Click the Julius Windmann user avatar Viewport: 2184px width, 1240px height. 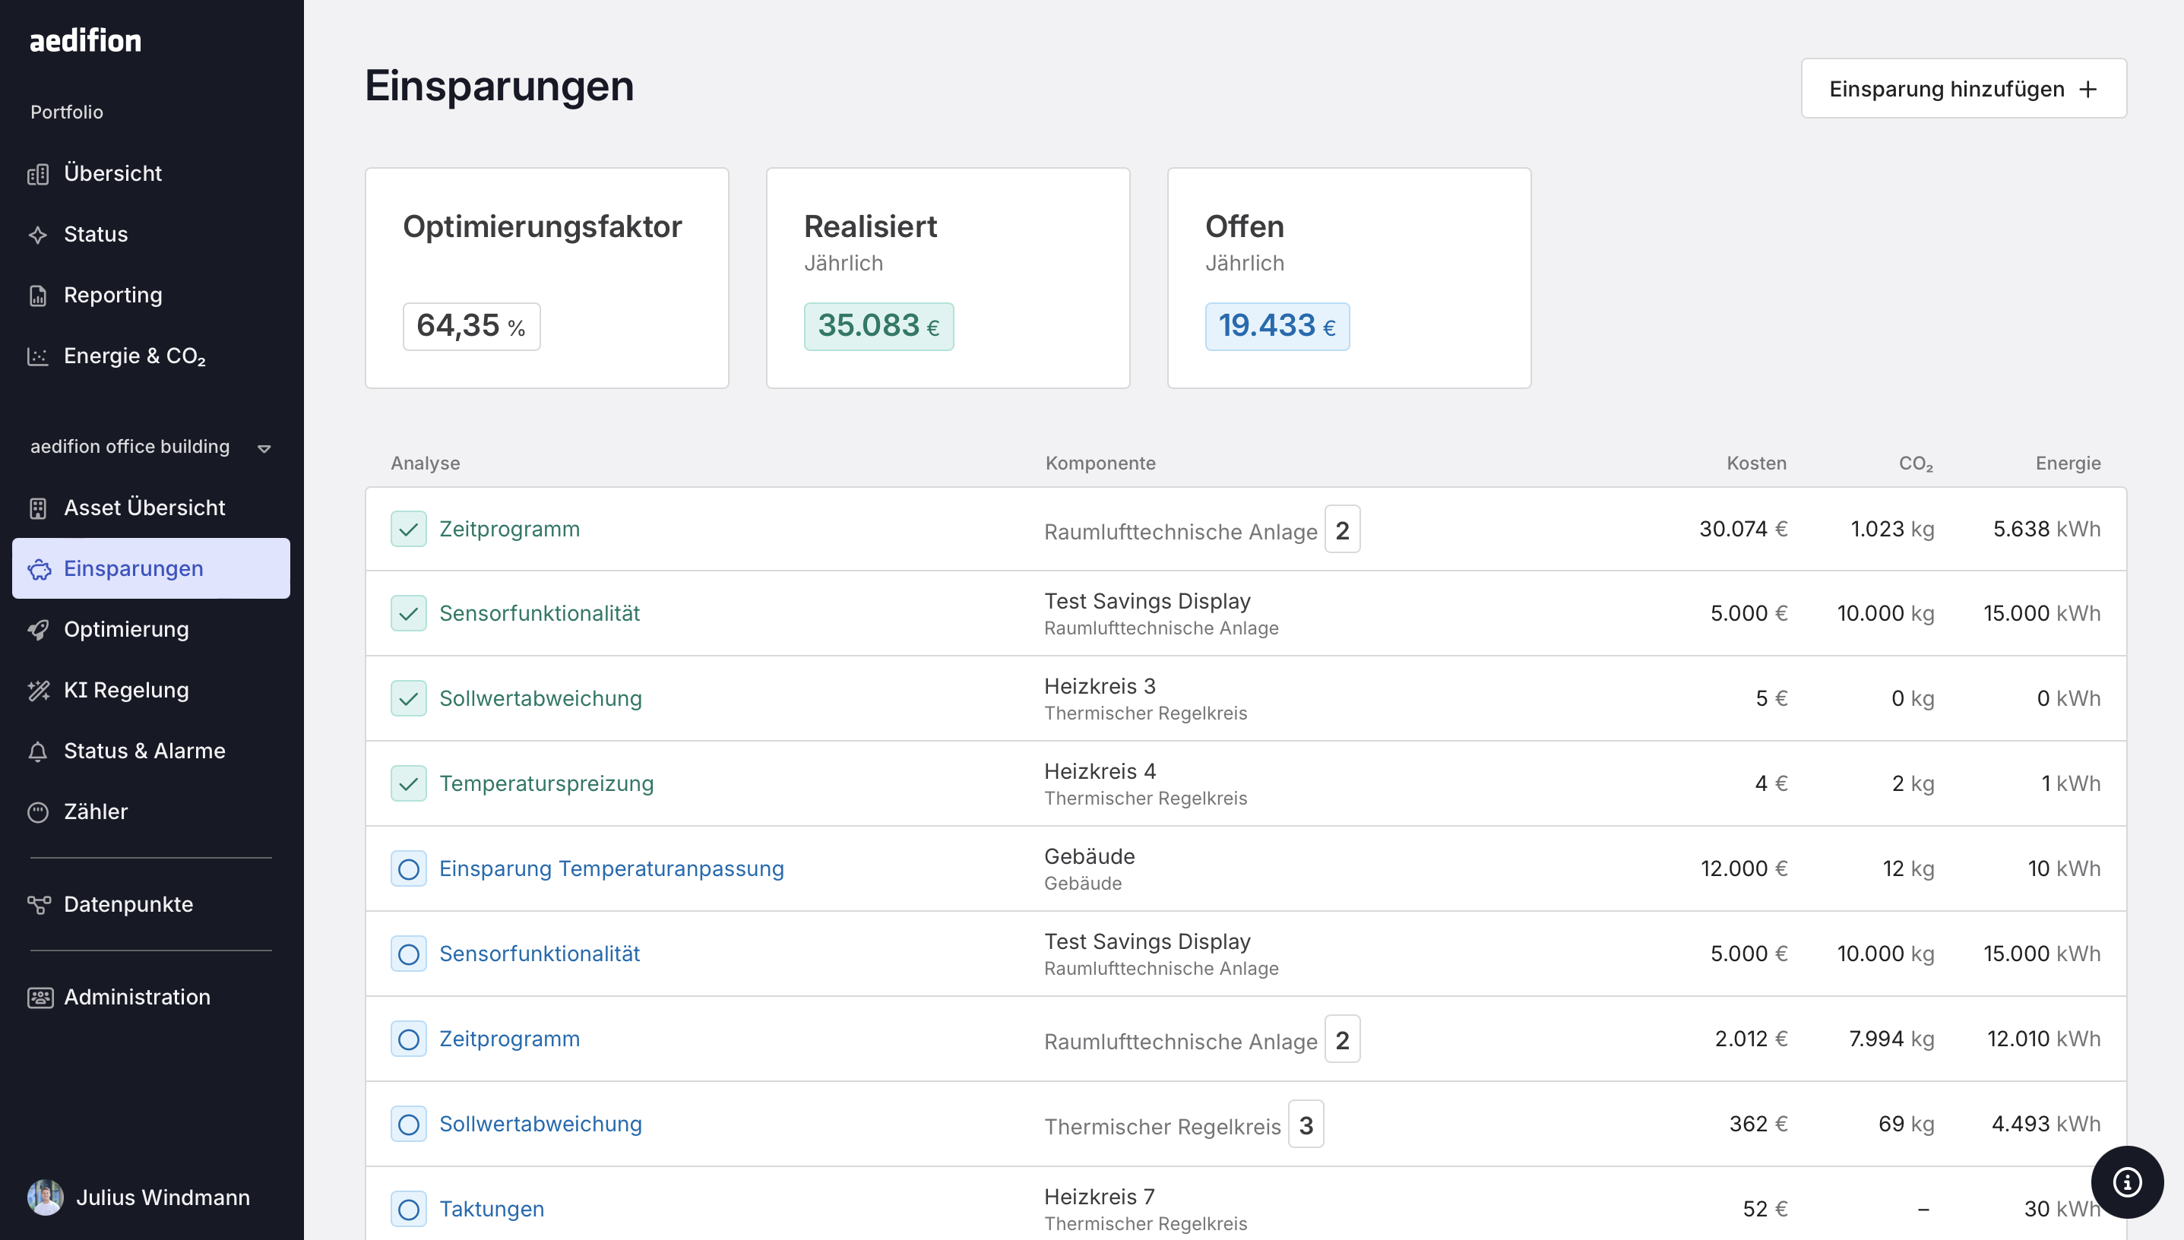coord(45,1197)
